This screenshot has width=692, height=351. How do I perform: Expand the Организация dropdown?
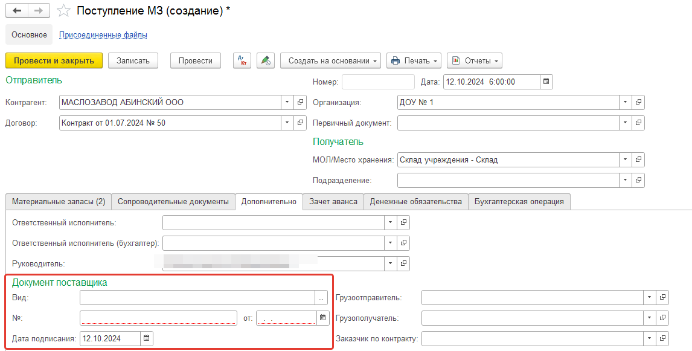click(x=625, y=103)
